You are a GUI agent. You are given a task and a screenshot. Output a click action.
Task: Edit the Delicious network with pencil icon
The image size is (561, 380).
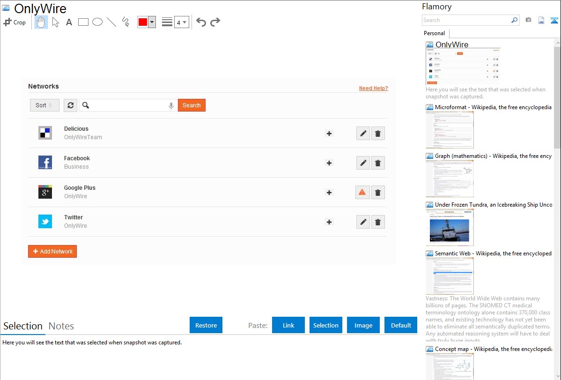coord(363,134)
